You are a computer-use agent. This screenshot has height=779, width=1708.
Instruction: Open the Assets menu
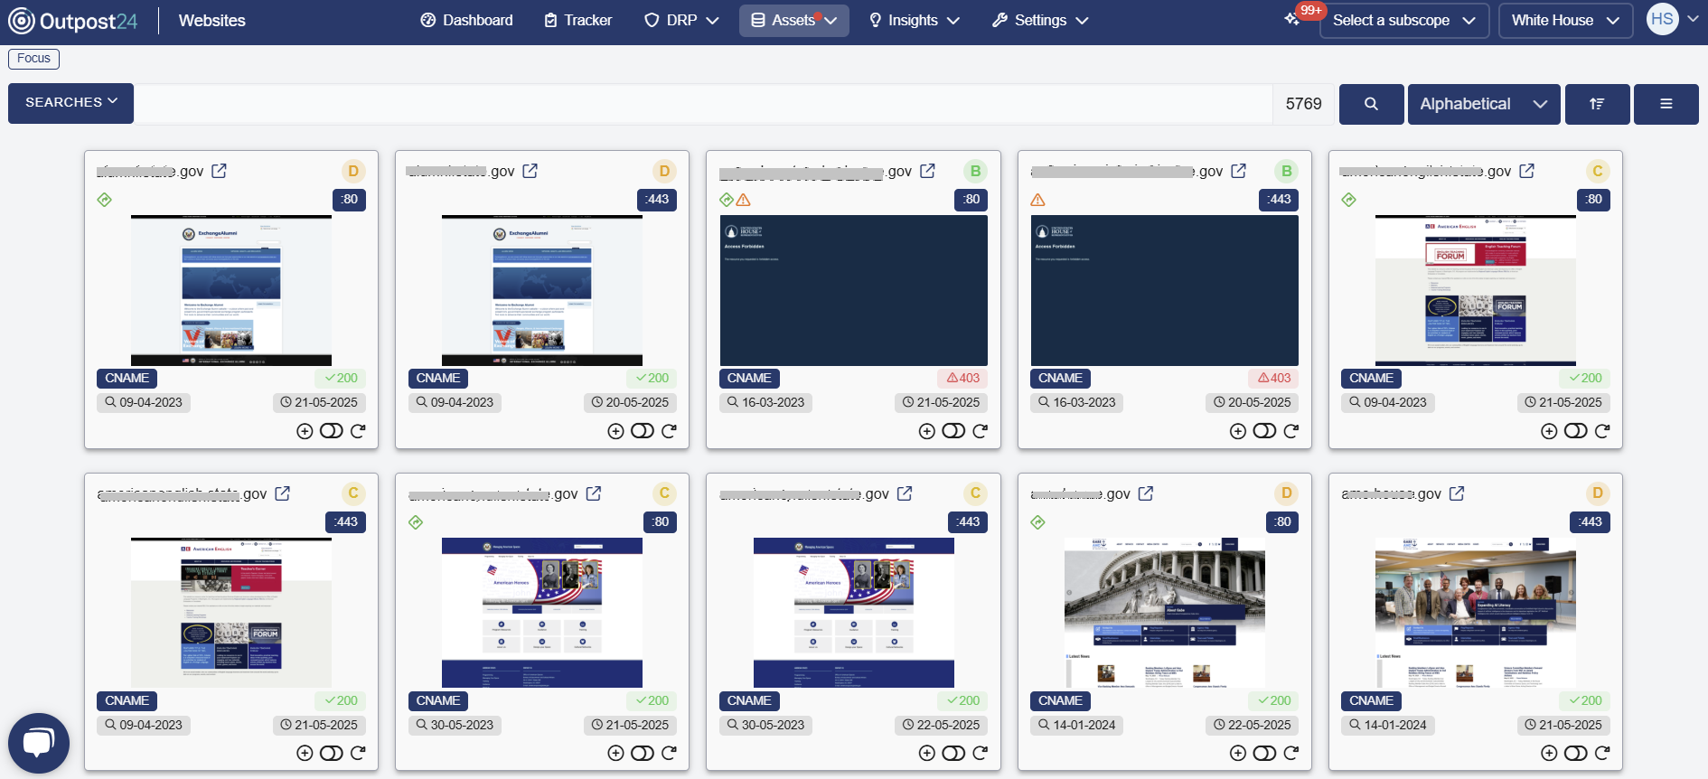point(793,20)
